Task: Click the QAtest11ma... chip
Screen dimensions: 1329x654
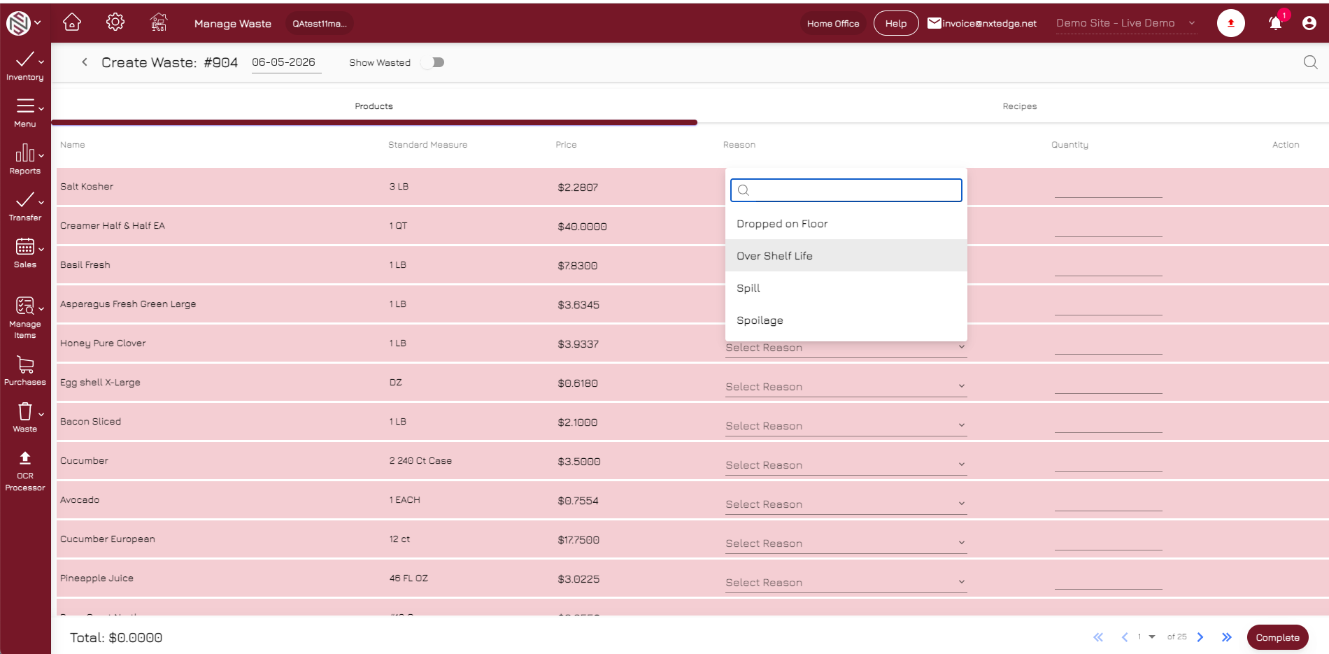Action: click(x=320, y=23)
